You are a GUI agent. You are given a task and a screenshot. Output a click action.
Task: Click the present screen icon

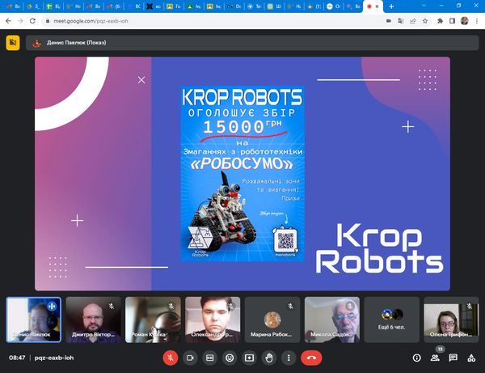click(x=249, y=357)
